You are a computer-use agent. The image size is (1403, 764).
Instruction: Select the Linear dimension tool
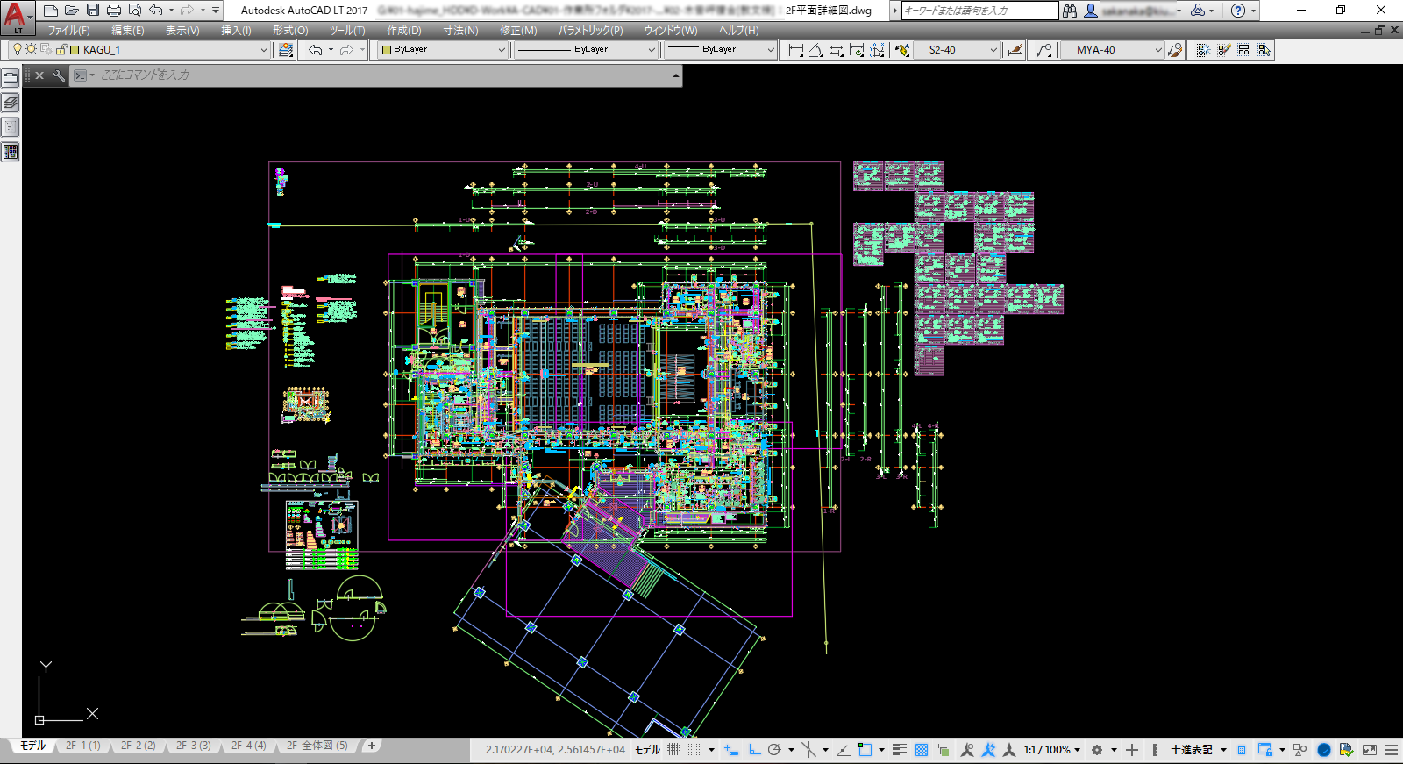[795, 50]
